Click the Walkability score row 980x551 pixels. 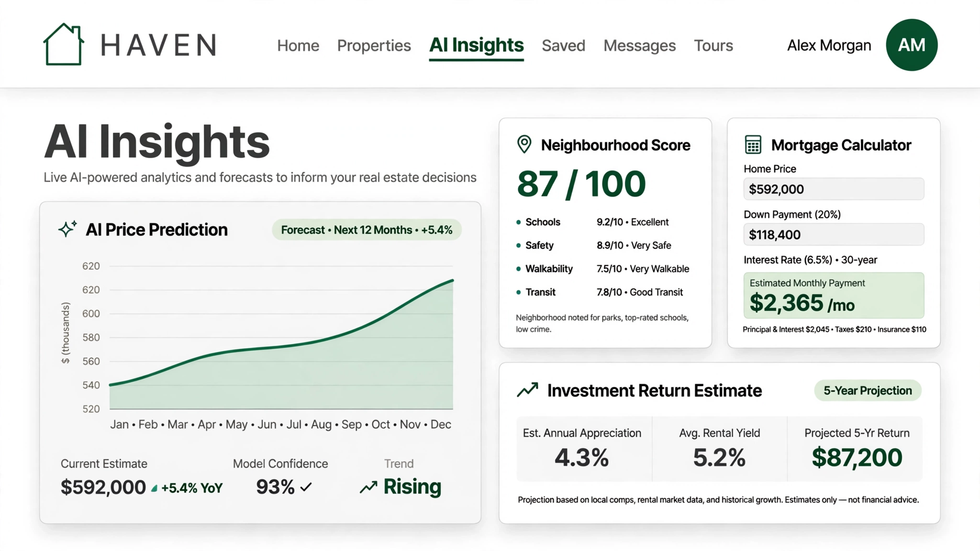[603, 269]
